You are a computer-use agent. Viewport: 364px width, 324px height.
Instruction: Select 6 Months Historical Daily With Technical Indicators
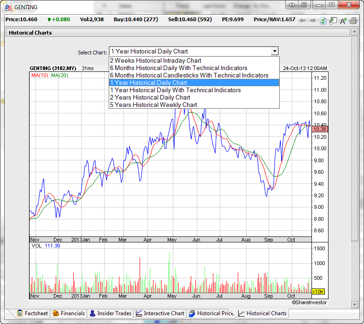[x=194, y=68]
